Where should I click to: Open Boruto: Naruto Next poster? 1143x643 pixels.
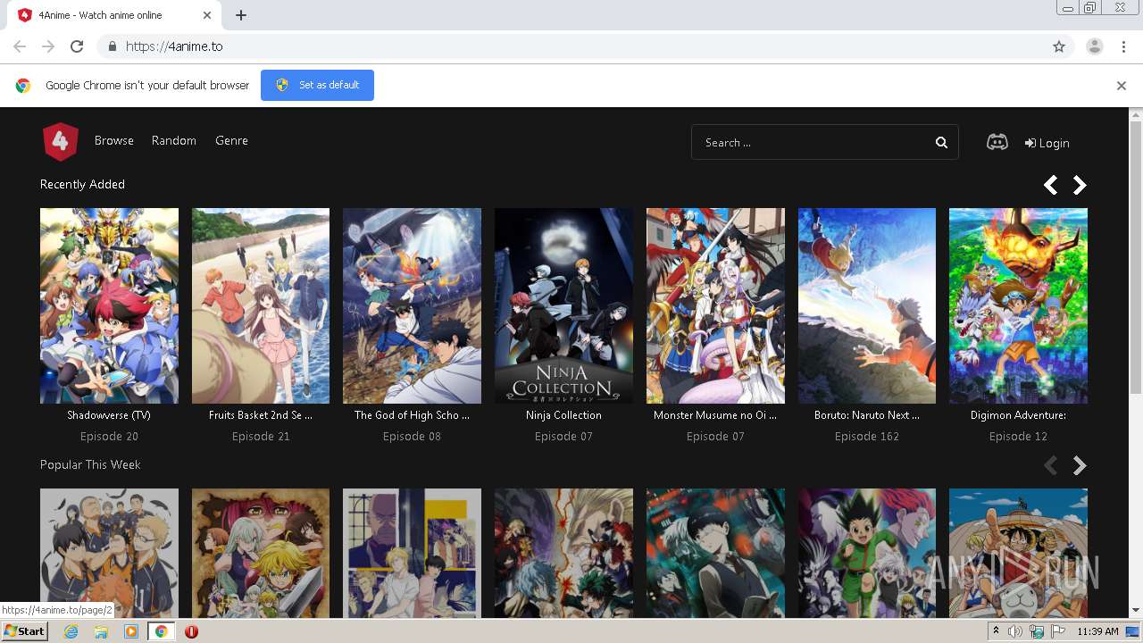pyautogui.click(x=867, y=305)
